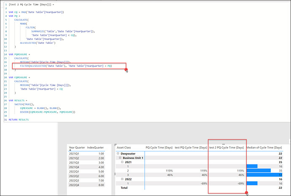Click the longest data bar with value 51
The width and height of the screenshot is (291, 196).
coord(264,175)
